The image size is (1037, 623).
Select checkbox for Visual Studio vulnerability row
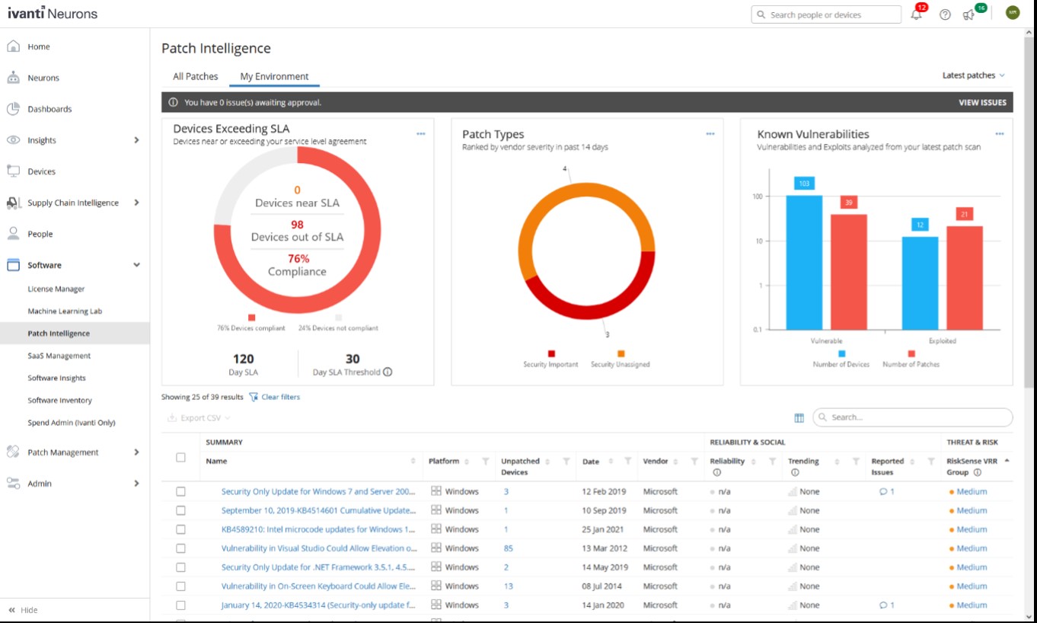180,548
